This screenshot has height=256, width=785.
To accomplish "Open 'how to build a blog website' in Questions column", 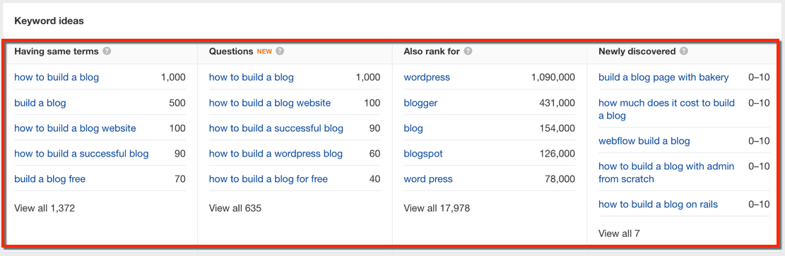I will coord(270,103).
